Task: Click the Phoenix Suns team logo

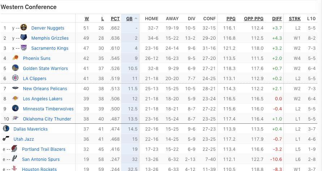Action: point(16,58)
